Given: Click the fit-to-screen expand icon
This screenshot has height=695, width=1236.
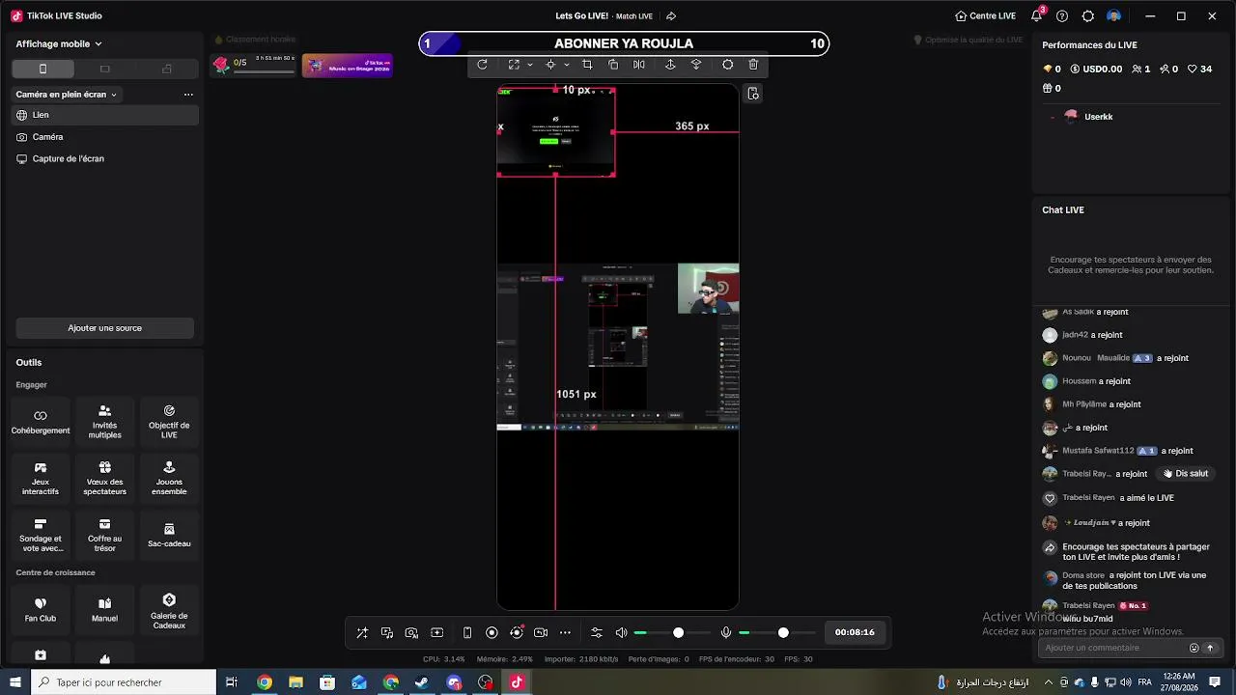Looking at the screenshot, I should pyautogui.click(x=514, y=65).
